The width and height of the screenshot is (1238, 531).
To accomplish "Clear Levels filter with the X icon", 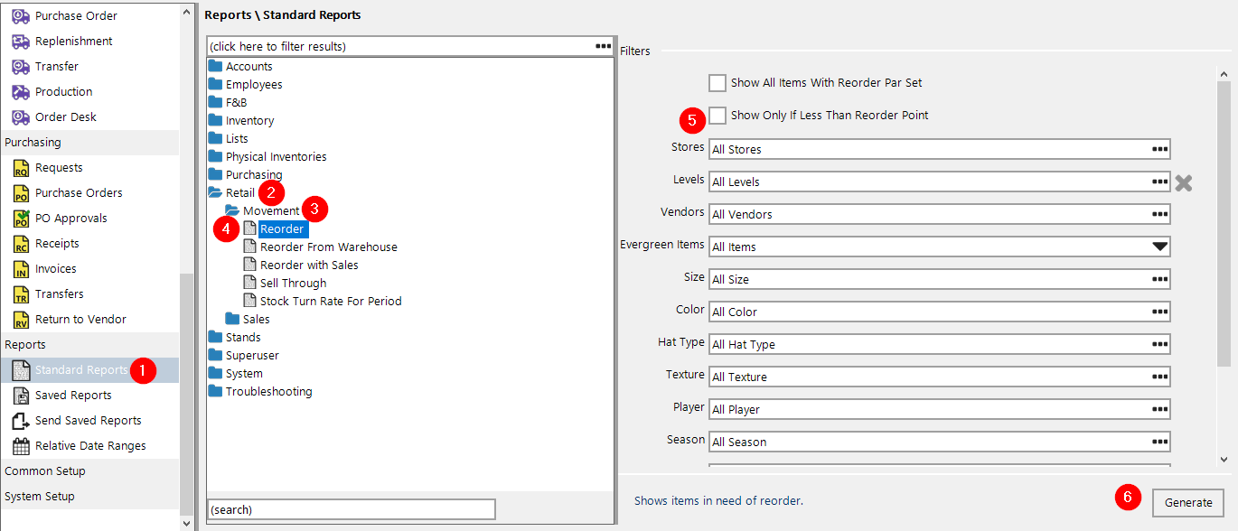I will click(x=1184, y=182).
